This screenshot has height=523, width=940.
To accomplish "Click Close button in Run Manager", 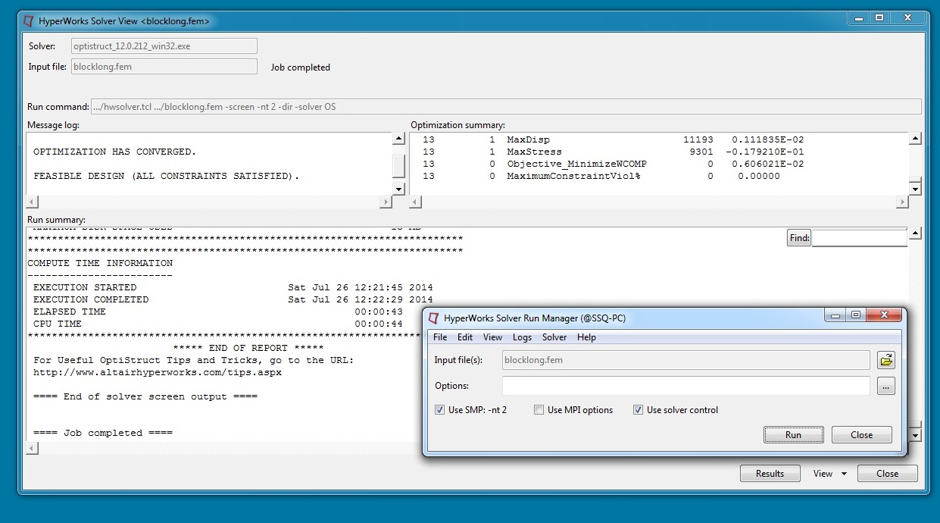I will point(861,435).
